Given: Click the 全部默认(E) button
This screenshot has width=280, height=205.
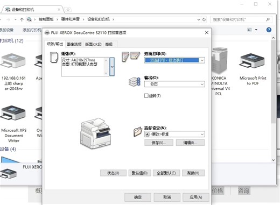Looking at the screenshot, I should tap(166, 173).
